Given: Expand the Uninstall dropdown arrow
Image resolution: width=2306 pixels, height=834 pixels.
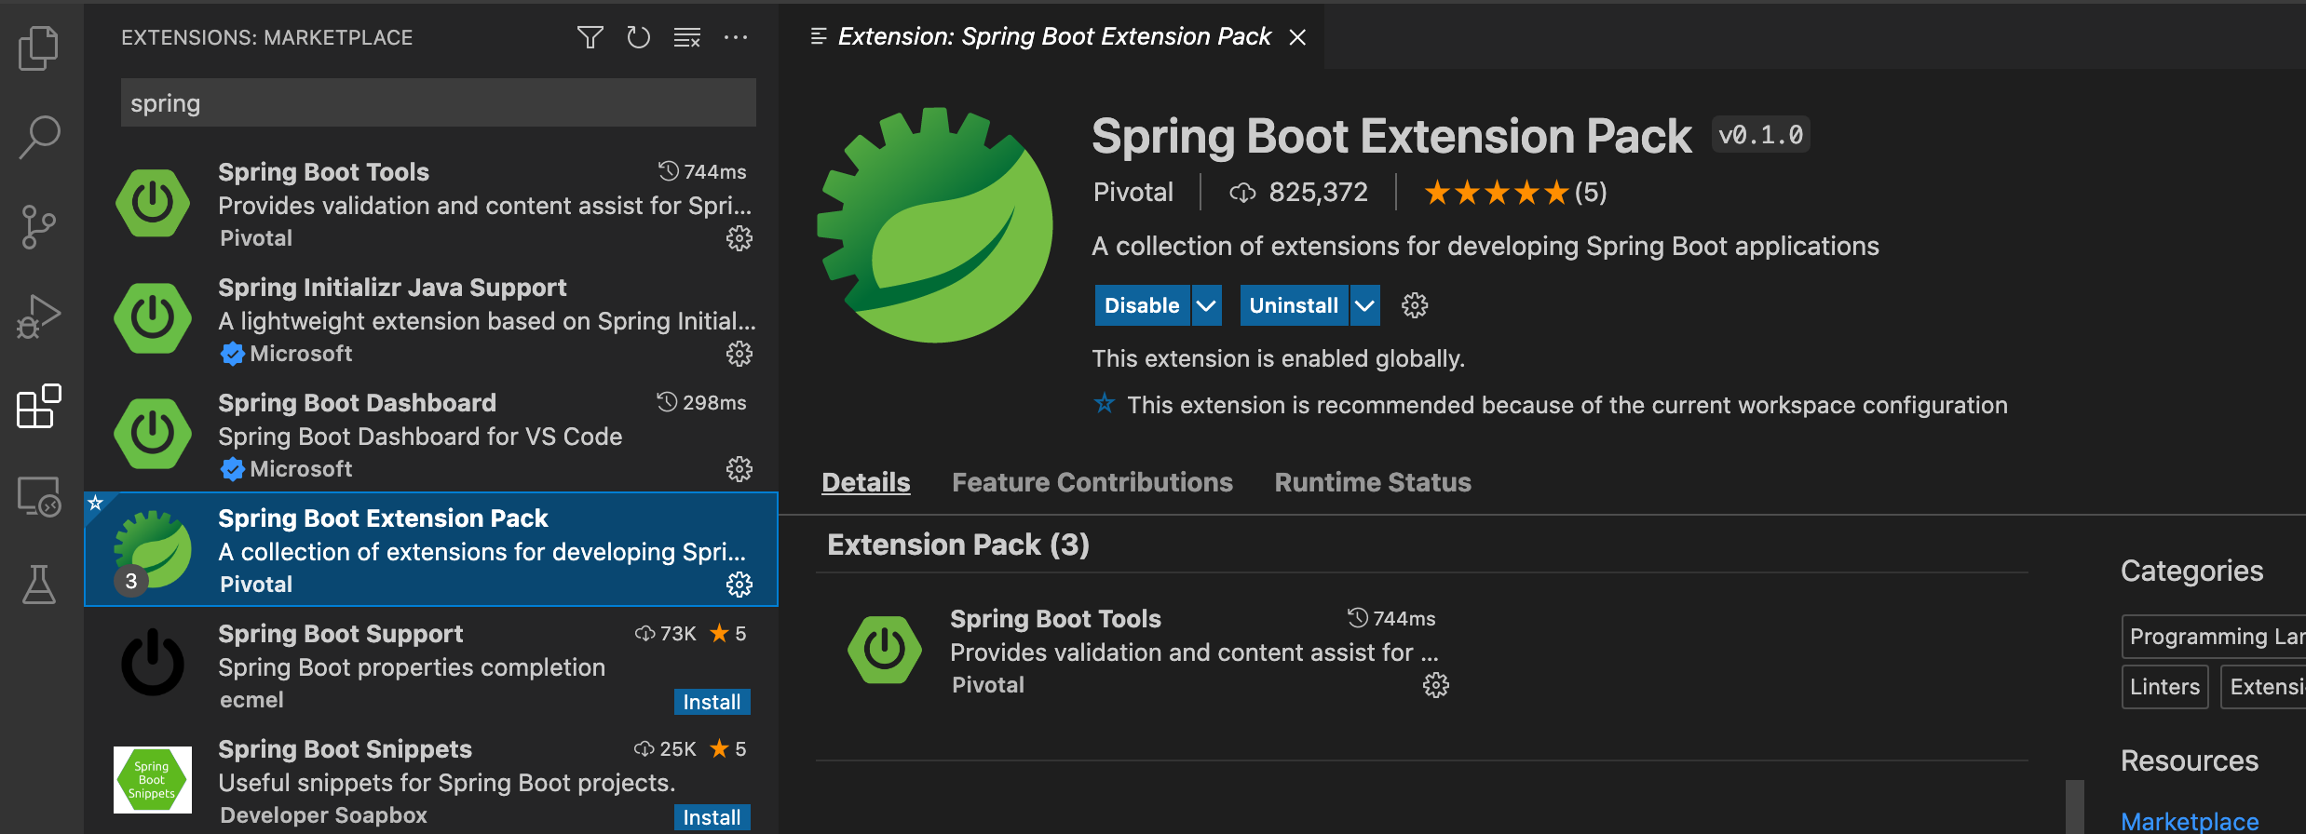Looking at the screenshot, I should point(1364,305).
